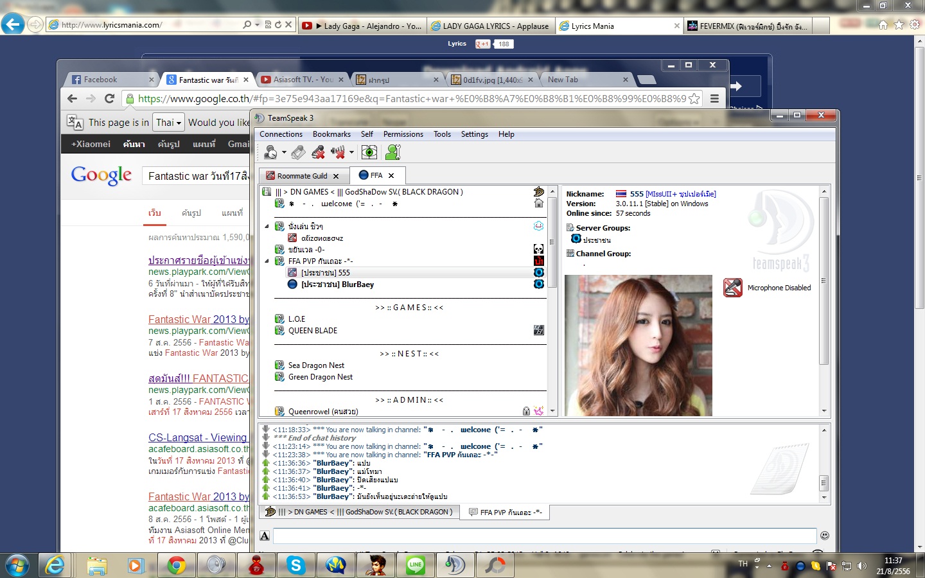
Task: Toggle the mute microphone toolbar icon
Action: click(318, 152)
